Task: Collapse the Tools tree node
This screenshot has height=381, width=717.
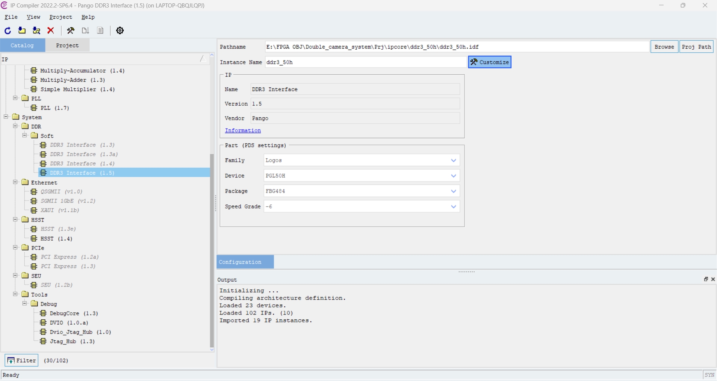Action: [15, 294]
